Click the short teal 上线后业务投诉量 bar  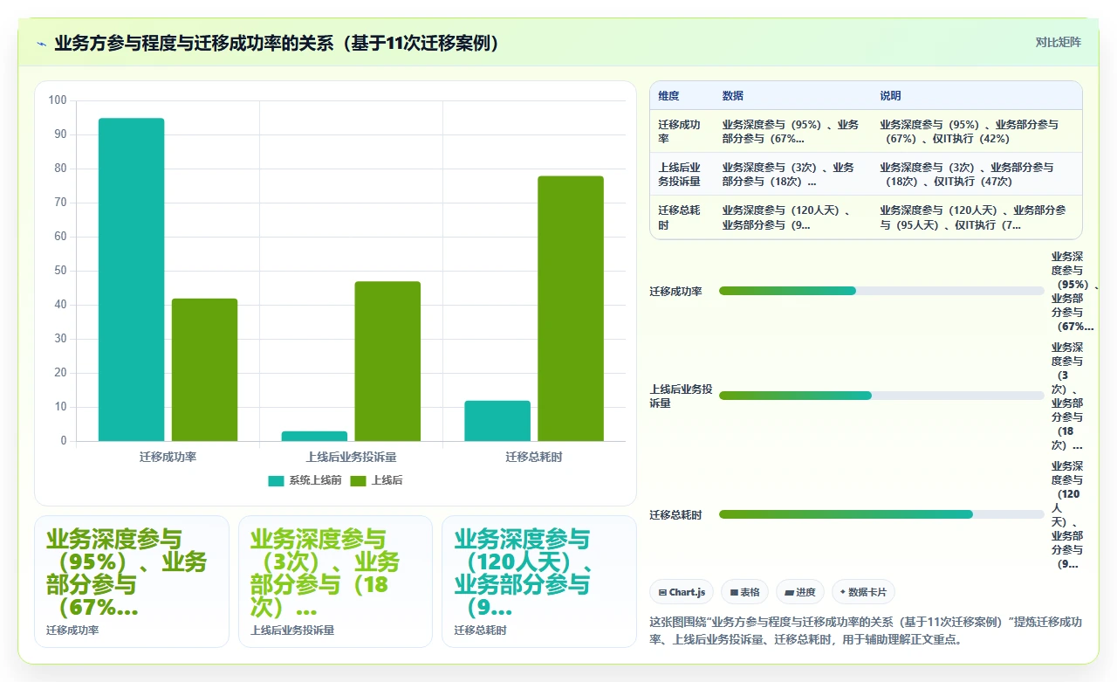(x=314, y=436)
